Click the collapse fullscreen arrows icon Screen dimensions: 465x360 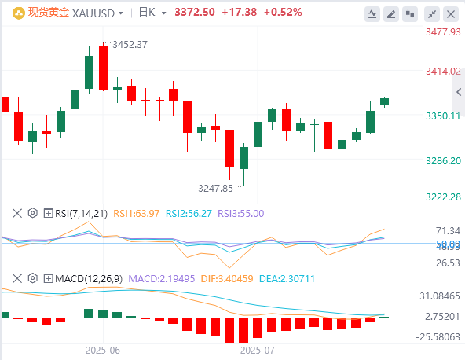(432, 14)
